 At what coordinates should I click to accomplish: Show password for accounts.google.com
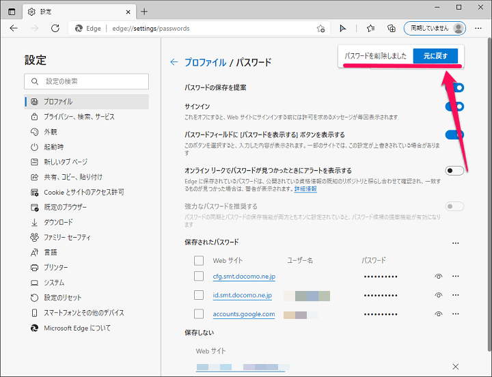coord(439,314)
